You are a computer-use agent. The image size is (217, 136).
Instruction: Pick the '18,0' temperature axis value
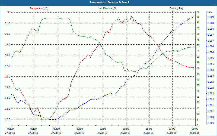coord(8,55)
